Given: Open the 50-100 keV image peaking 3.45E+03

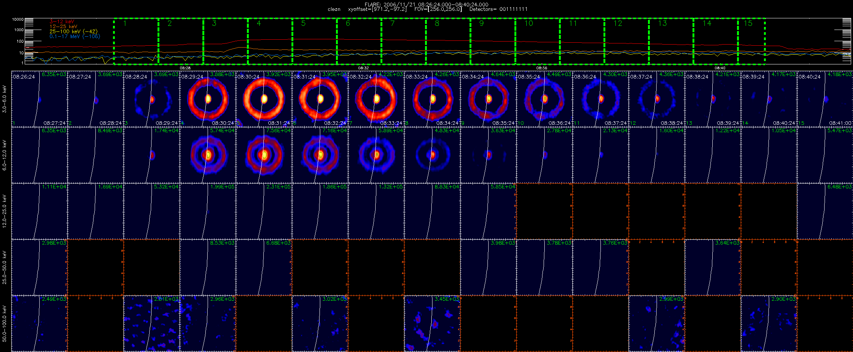Looking at the screenshot, I should 432,324.
